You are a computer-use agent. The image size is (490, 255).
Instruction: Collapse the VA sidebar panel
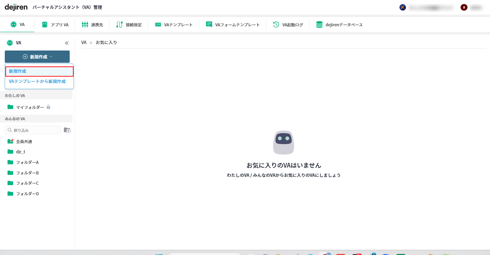tap(67, 43)
